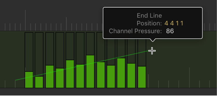
Task: Click the sixth green step bar
Action: (80, 76)
